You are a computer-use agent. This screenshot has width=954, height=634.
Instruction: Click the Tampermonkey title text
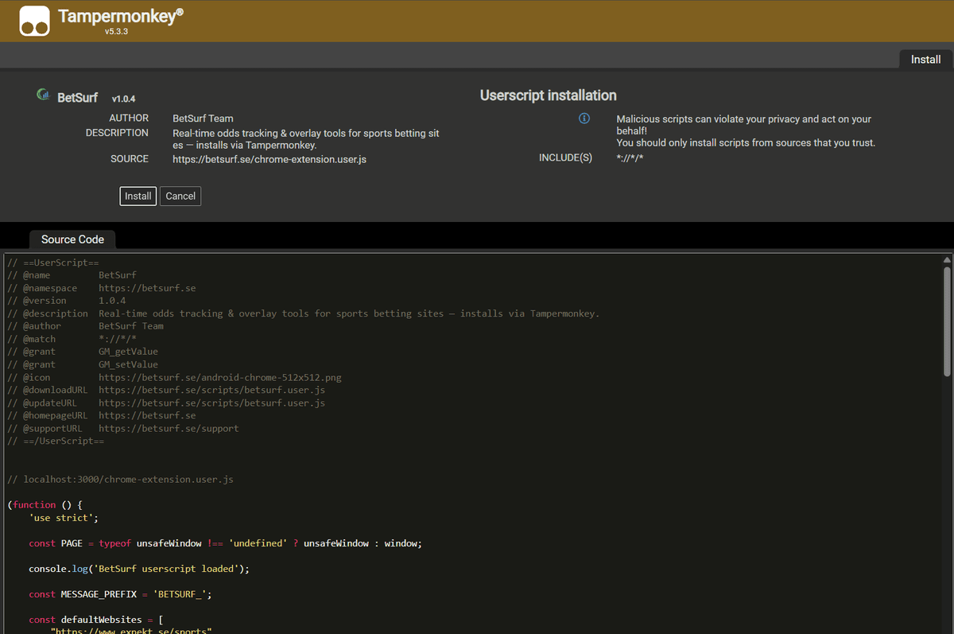point(121,16)
